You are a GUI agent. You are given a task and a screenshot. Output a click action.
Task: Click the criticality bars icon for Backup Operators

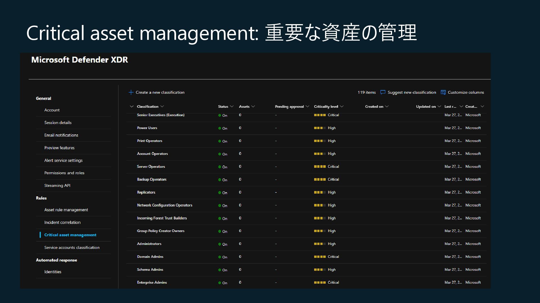coord(320,180)
